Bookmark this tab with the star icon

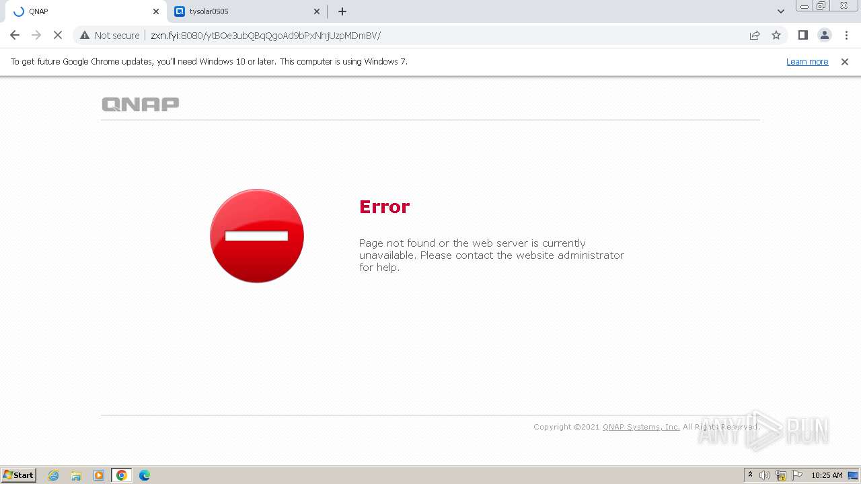[x=776, y=35]
